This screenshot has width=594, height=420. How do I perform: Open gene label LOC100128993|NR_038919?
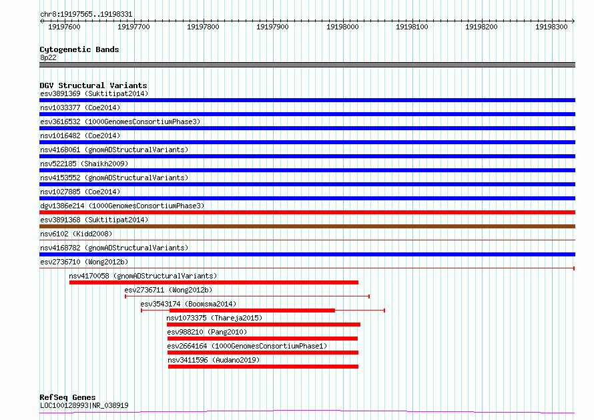(84, 405)
